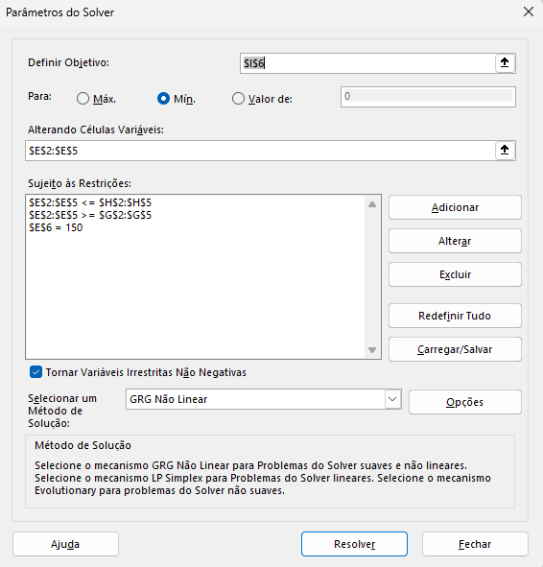Image resolution: width=543 pixels, height=567 pixels.
Task: Click the Adicionar constraint button
Action: 455,207
